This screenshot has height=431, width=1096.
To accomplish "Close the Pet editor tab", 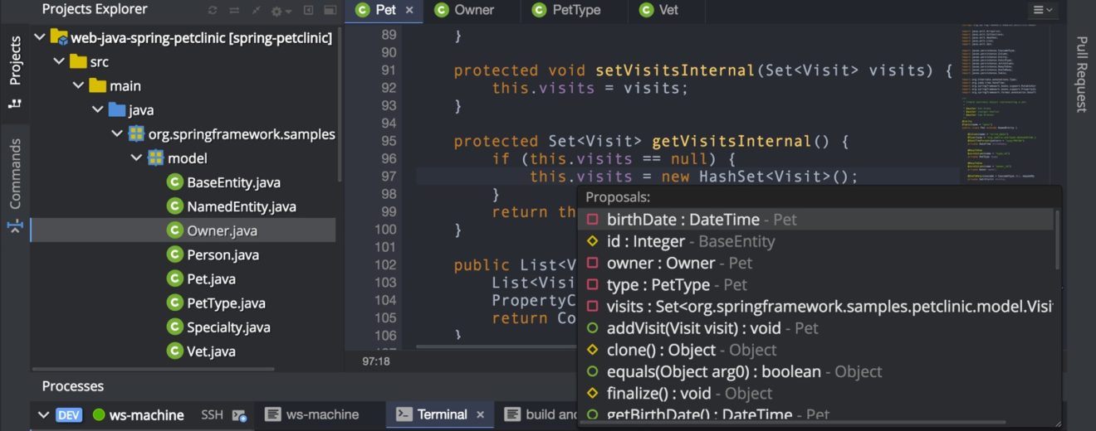I will click(x=409, y=10).
